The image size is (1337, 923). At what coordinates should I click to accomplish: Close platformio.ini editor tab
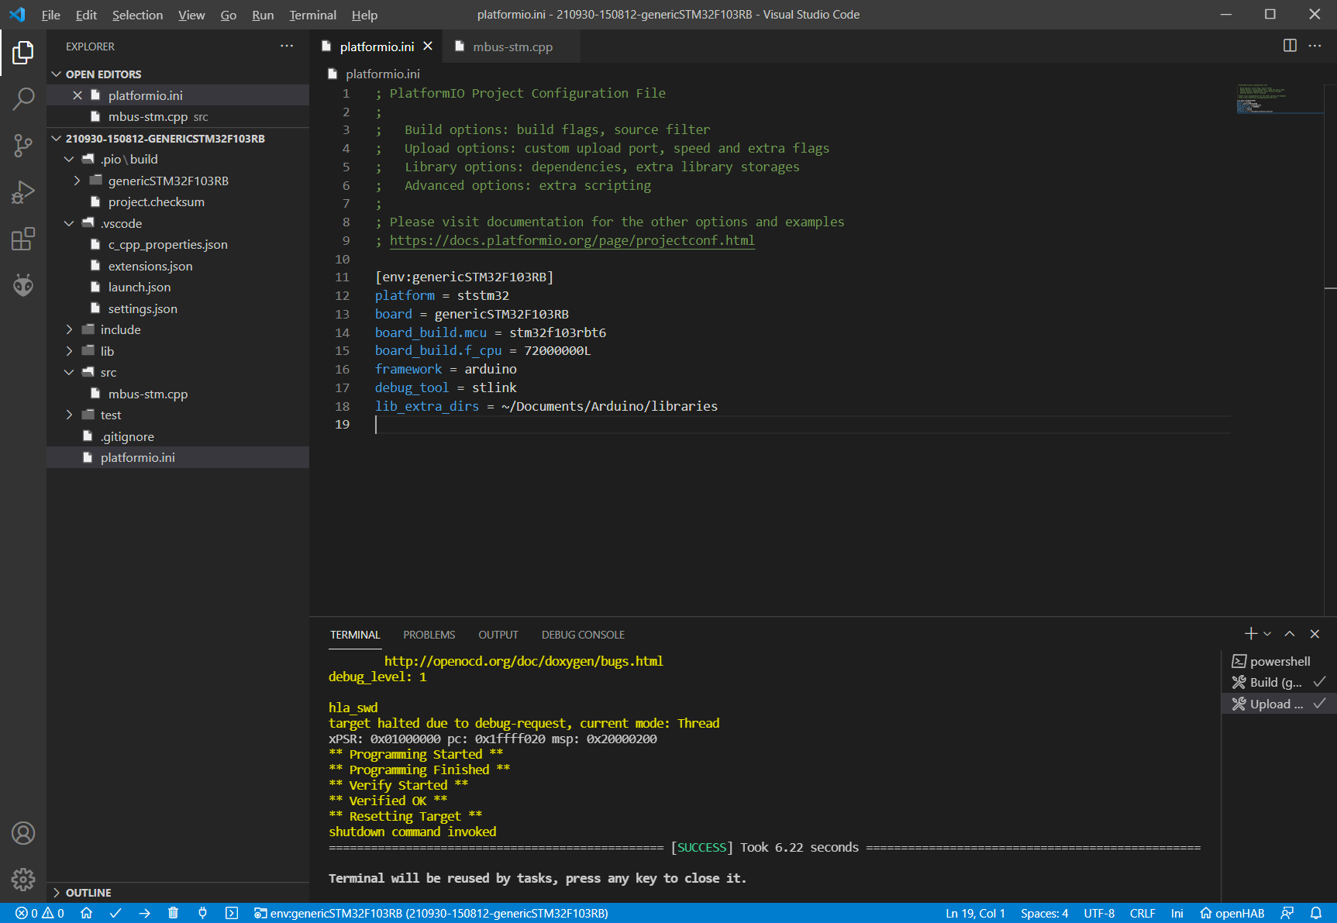click(428, 46)
